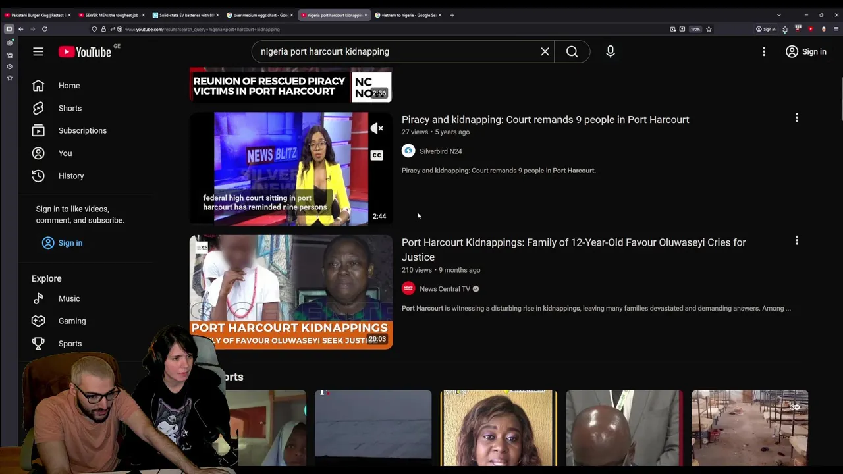
Task: Switch to the vietnam to nigeria Google tab
Action: coord(407,15)
